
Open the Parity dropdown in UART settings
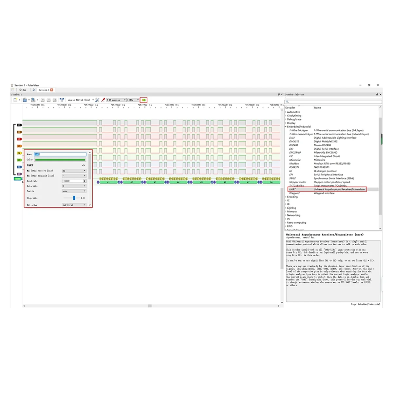tap(74, 191)
